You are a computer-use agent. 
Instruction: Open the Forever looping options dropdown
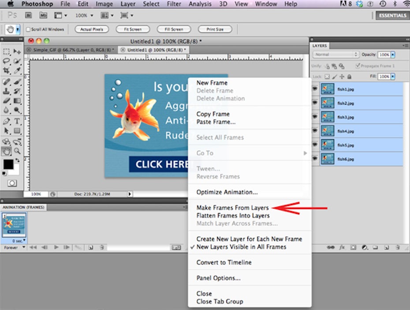coord(11,248)
